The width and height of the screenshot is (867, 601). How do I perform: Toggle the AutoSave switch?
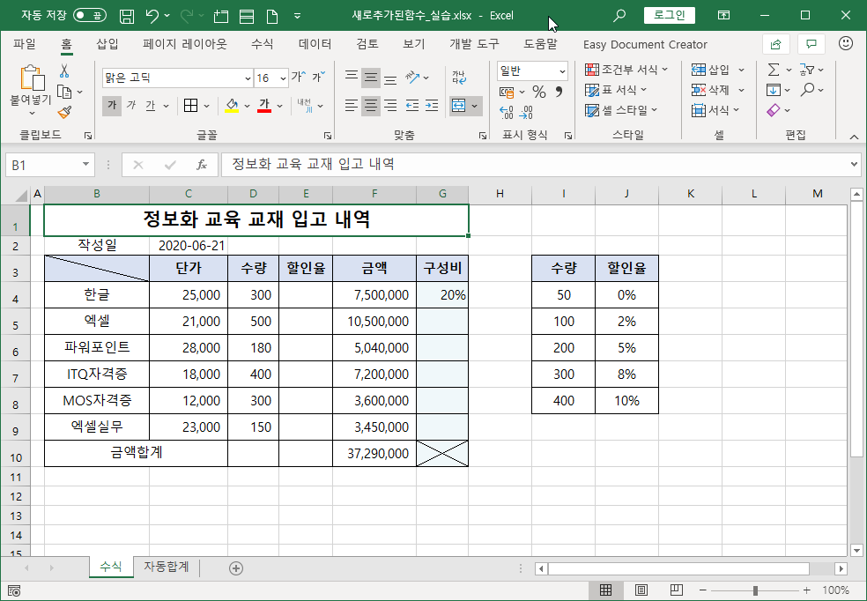(x=90, y=16)
